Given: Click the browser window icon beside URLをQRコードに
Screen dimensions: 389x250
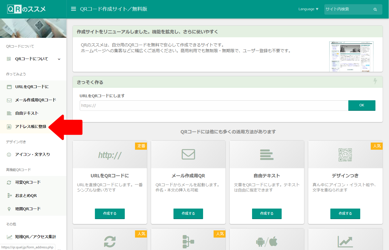Looking at the screenshot, I should tap(9, 87).
